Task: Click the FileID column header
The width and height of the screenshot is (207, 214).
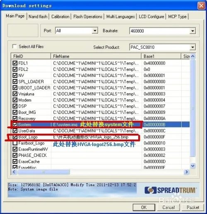Action: tap(31, 56)
